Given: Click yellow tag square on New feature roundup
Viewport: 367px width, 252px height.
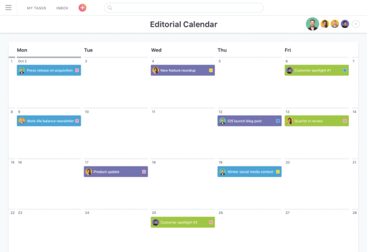Looking at the screenshot, I should tap(210, 70).
